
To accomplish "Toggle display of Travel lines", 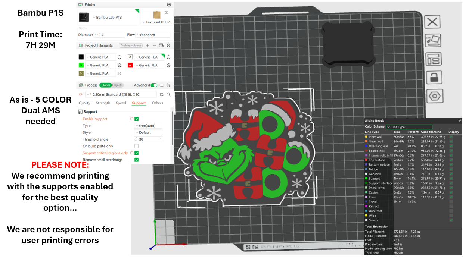I will coord(451,202).
